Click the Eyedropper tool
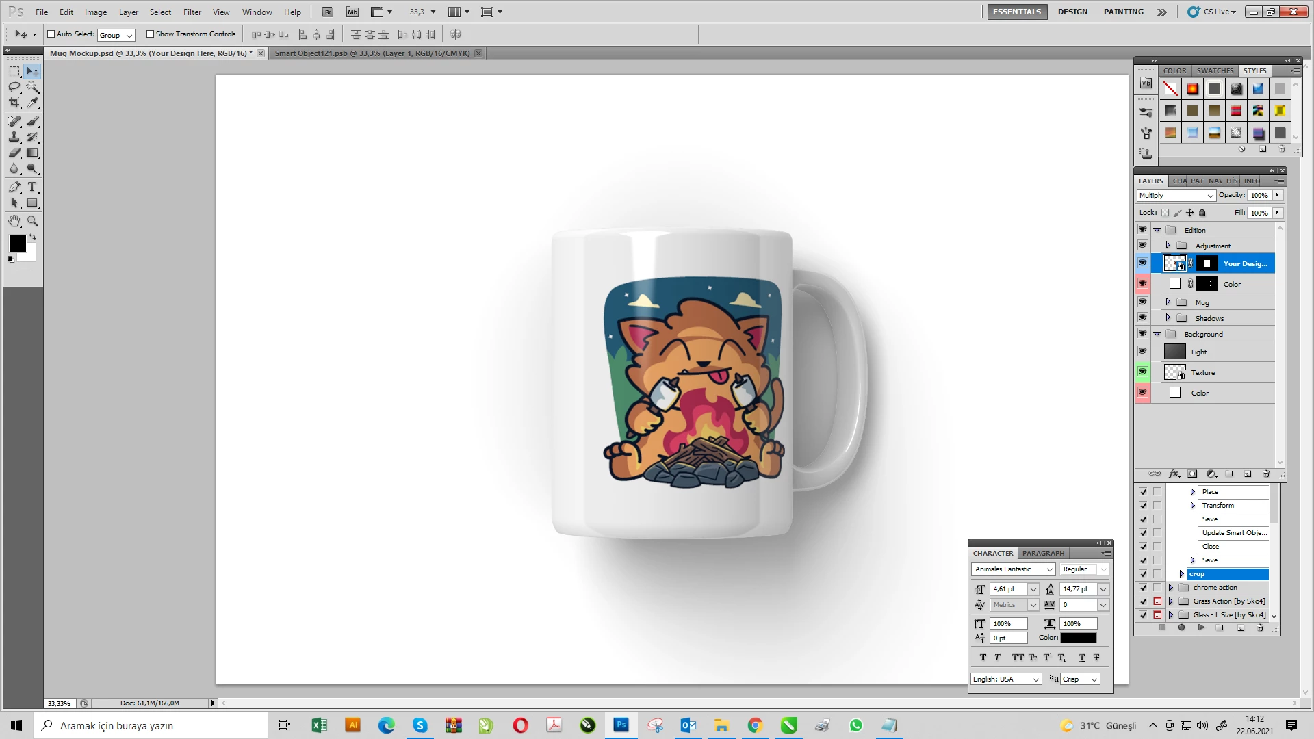The image size is (1314, 739). pos(32,103)
